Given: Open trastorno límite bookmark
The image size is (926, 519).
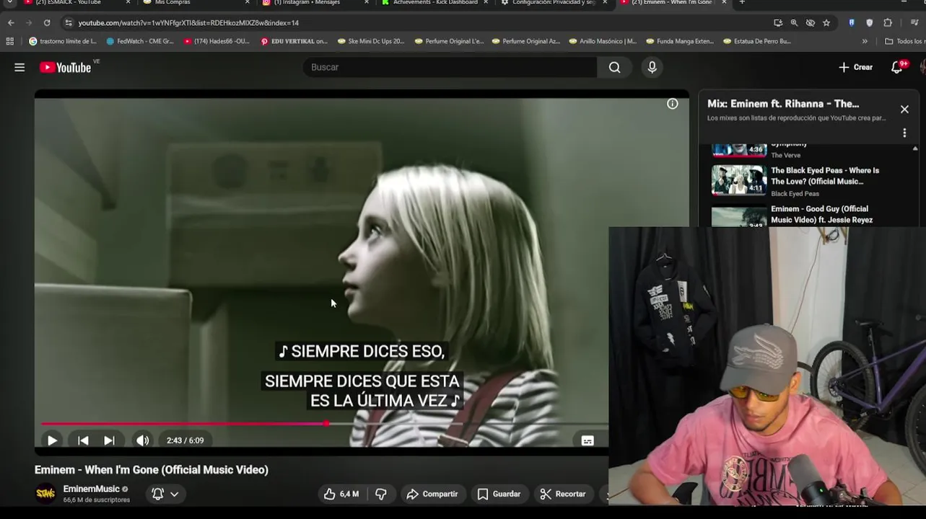Looking at the screenshot, I should pos(62,41).
